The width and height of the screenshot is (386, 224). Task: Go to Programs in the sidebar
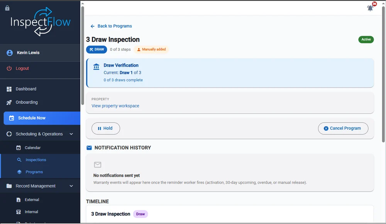point(41,172)
